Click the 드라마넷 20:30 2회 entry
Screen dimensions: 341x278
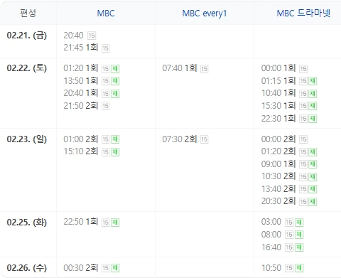(278, 201)
